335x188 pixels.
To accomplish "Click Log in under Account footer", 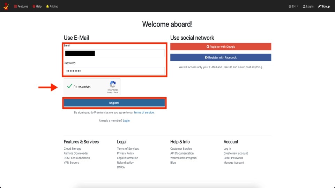I will [227, 149].
